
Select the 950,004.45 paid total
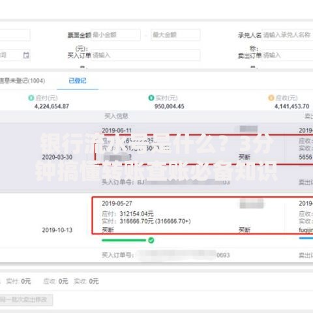(x=169, y=106)
